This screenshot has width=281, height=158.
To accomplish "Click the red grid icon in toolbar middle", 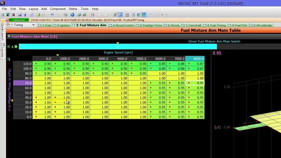I will pos(93,15).
